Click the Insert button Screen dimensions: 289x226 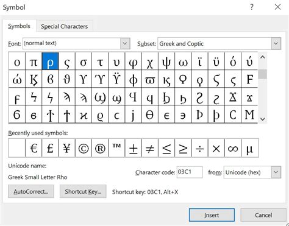[212, 215]
